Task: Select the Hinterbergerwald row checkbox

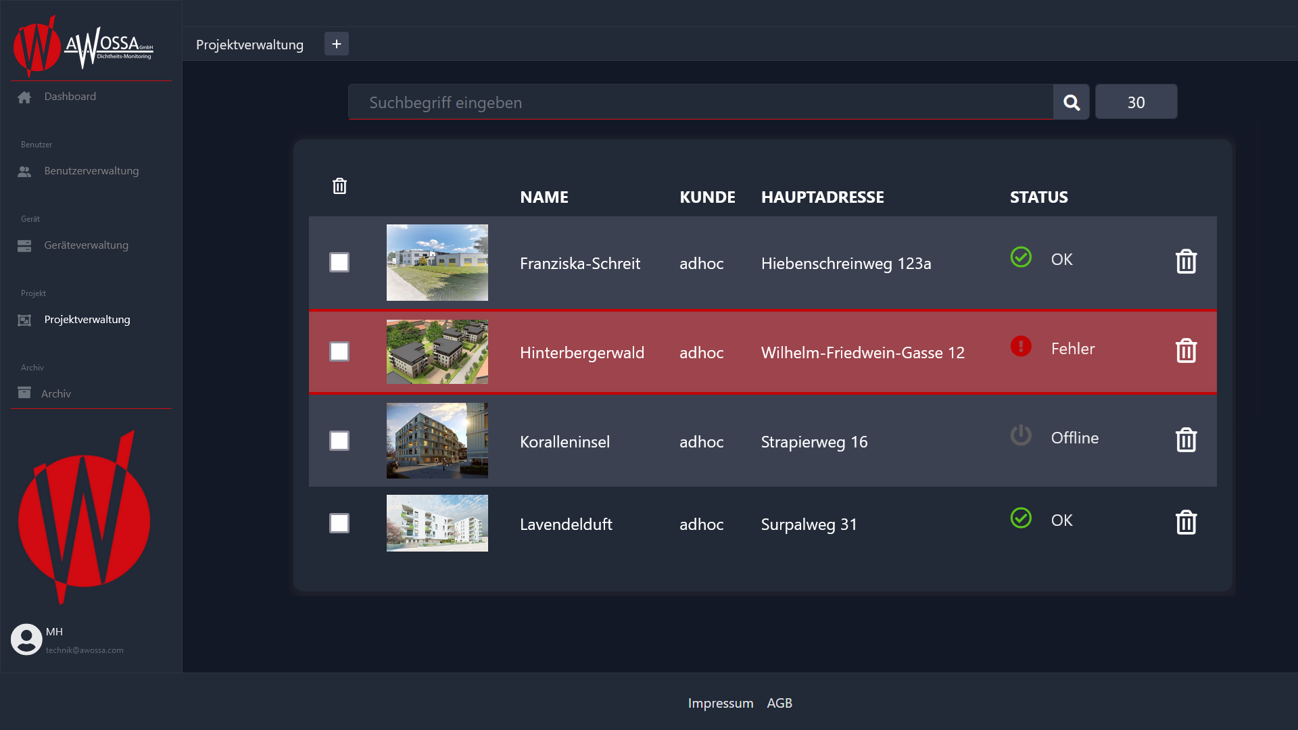Action: [x=339, y=351]
